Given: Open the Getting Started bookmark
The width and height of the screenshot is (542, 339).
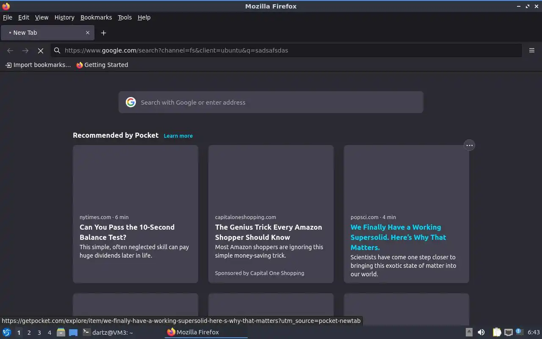Looking at the screenshot, I should coord(102,65).
